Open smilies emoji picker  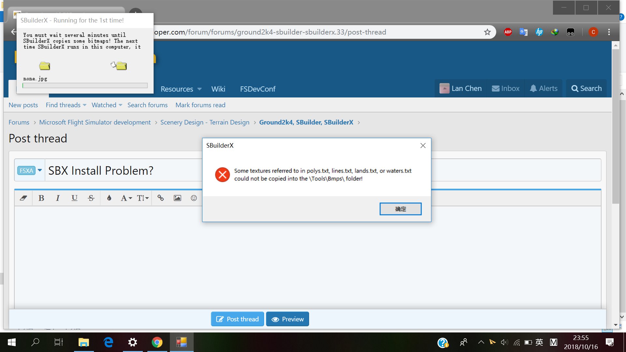coord(194,198)
